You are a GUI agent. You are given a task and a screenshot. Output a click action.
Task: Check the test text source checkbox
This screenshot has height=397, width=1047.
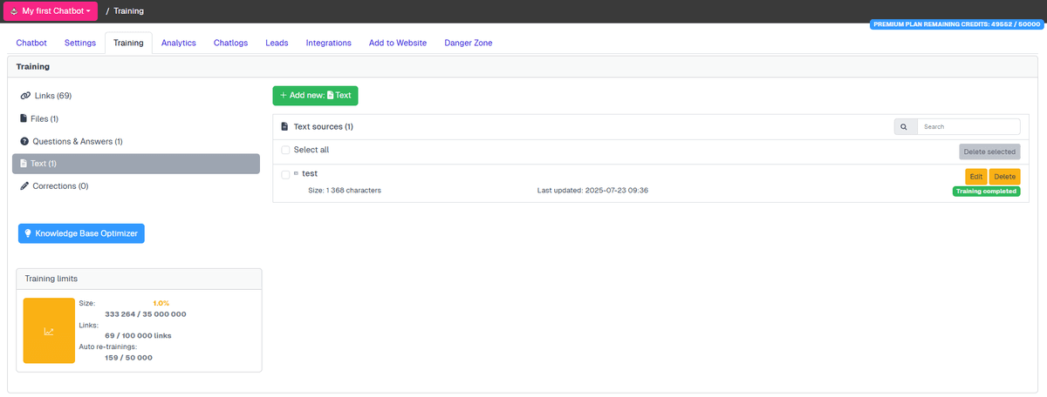(285, 175)
